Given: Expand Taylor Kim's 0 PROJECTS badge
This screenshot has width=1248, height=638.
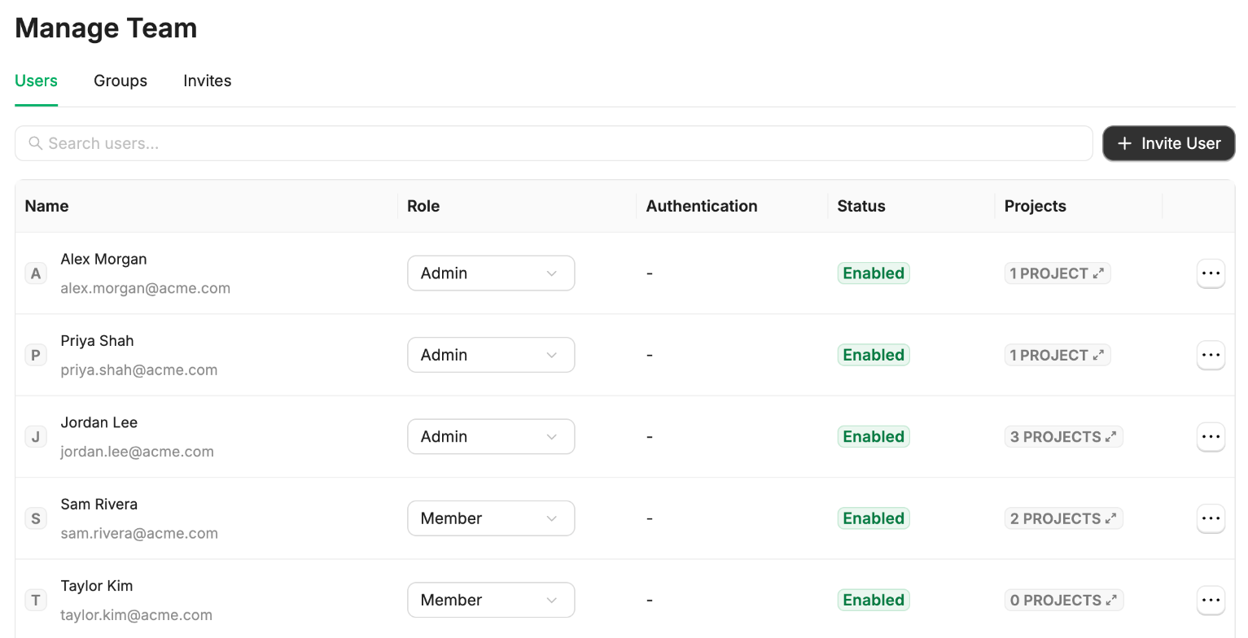Looking at the screenshot, I should [x=1063, y=601].
